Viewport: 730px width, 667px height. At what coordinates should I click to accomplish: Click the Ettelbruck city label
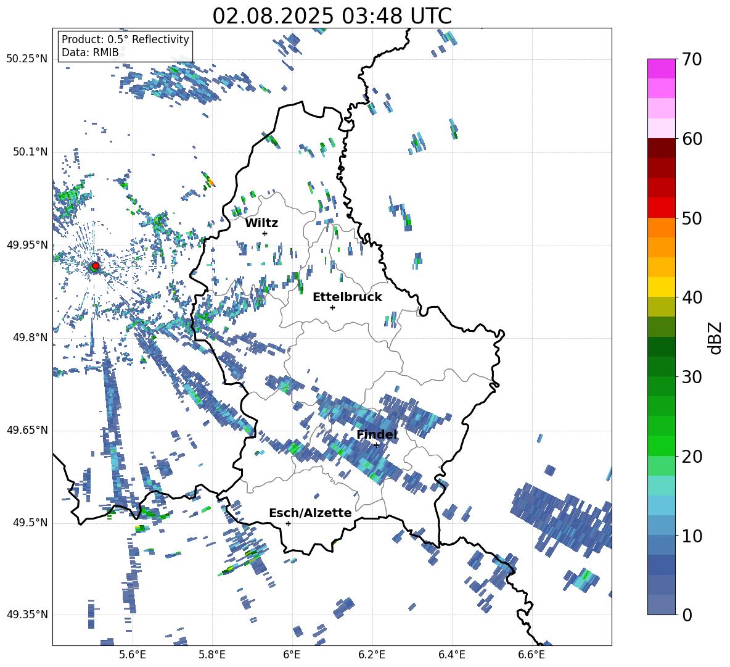click(x=347, y=297)
